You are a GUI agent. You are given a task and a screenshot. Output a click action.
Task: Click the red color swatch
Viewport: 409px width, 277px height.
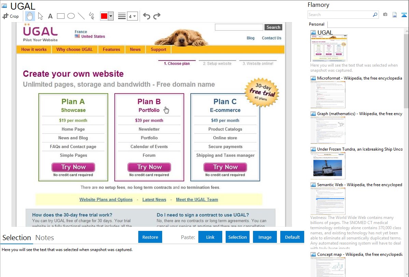[104, 16]
